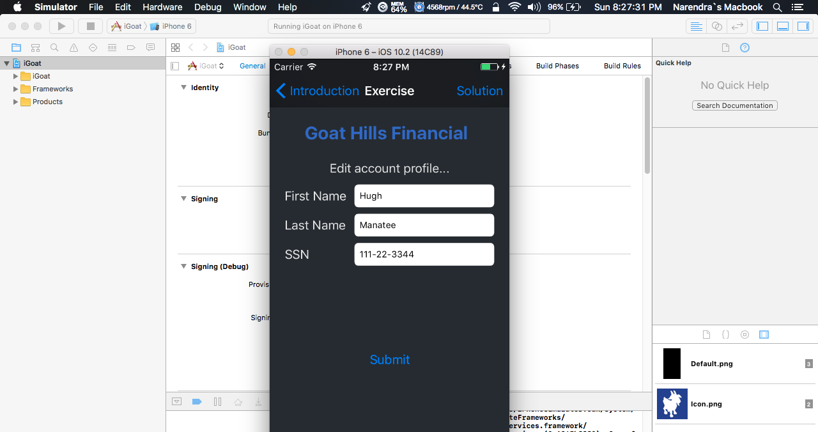The height and width of the screenshot is (432, 818).
Task: Click the iGoat file in the jump bar
Action: (231, 47)
